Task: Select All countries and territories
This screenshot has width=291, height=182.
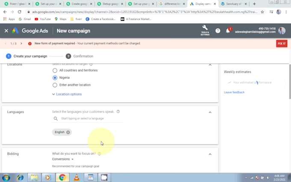Action: [x=55, y=71]
